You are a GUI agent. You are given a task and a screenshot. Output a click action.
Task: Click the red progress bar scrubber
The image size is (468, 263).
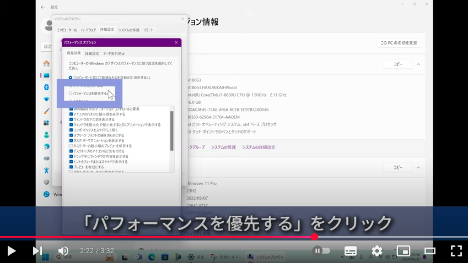coord(314,237)
